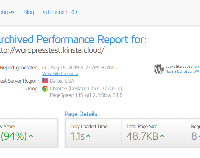Open the Blog menu link
This screenshot has height=158, width=200.
click(x=29, y=12)
